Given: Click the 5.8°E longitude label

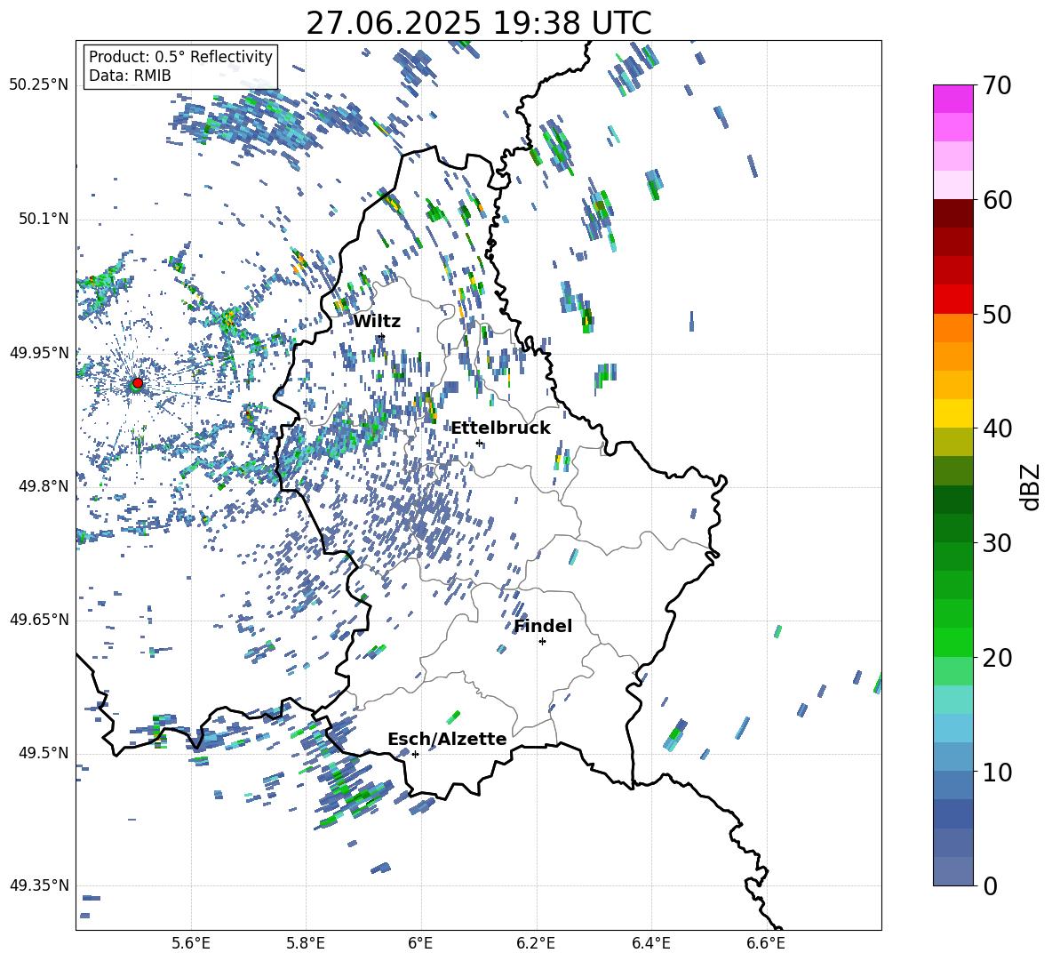Looking at the screenshot, I should click(x=306, y=943).
